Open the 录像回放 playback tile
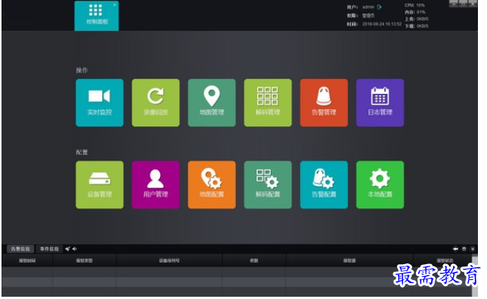This screenshot has height=299, width=487. [x=156, y=102]
